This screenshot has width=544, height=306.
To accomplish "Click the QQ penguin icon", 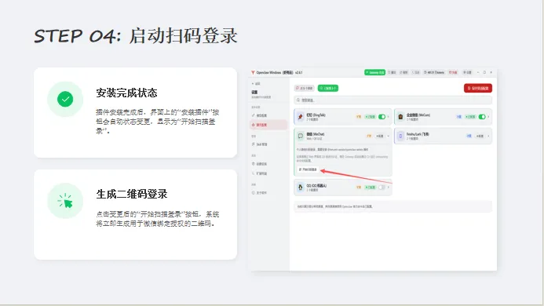I will click(301, 188).
